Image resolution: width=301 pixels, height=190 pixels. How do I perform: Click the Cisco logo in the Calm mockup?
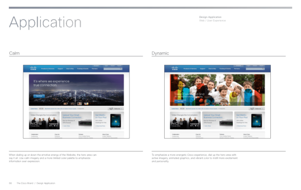coord(33,68)
